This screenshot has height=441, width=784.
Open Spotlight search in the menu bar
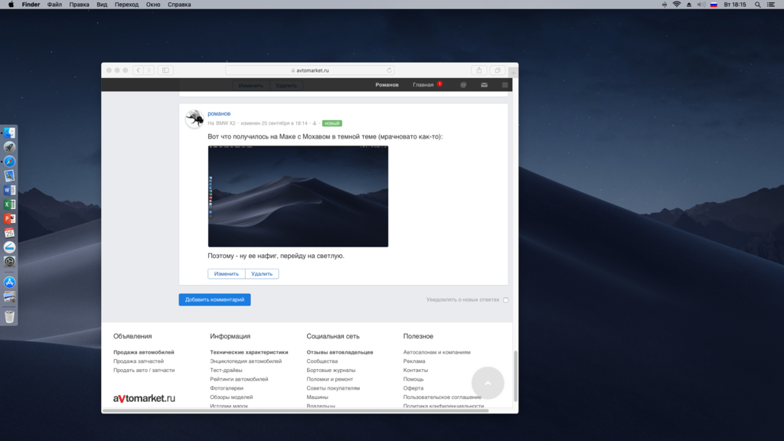[757, 5]
